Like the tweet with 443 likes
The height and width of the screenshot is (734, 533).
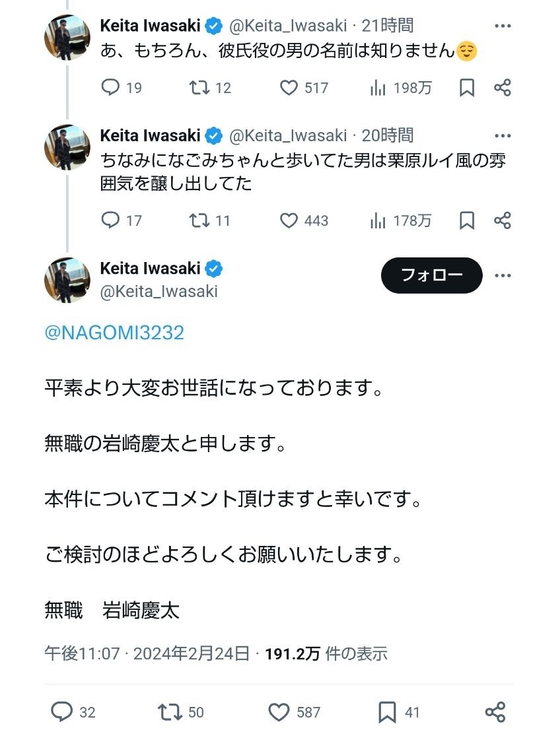click(289, 220)
